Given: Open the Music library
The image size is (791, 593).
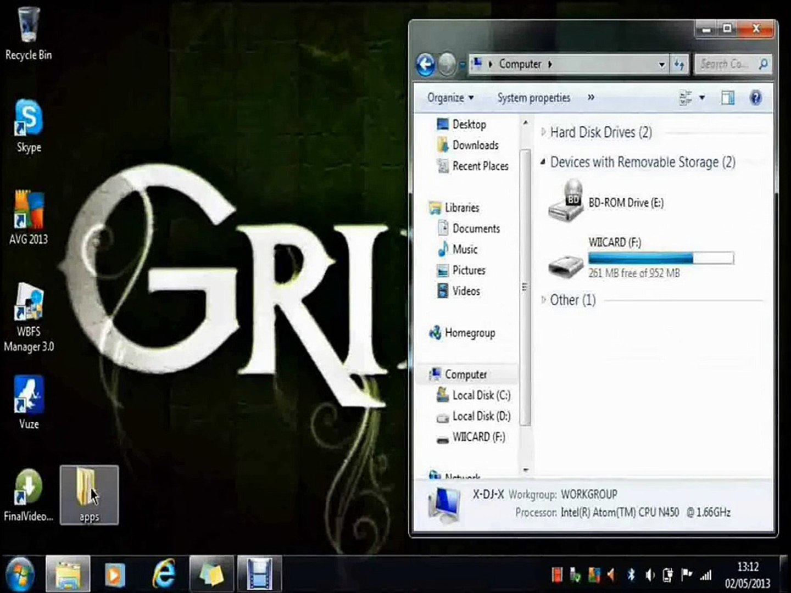Looking at the screenshot, I should (x=457, y=249).
